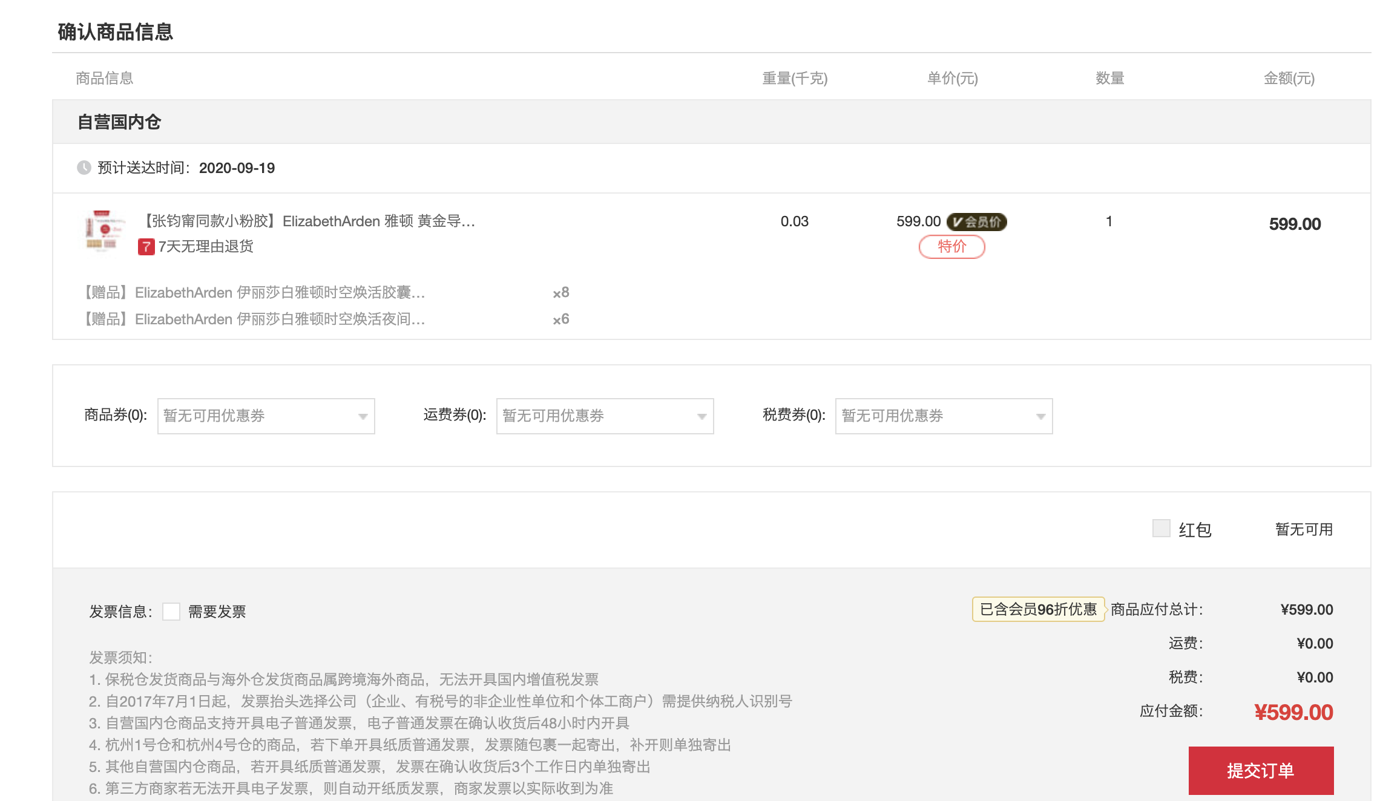
Task: Click the 确认商品信息 section heading
Action: click(x=116, y=32)
